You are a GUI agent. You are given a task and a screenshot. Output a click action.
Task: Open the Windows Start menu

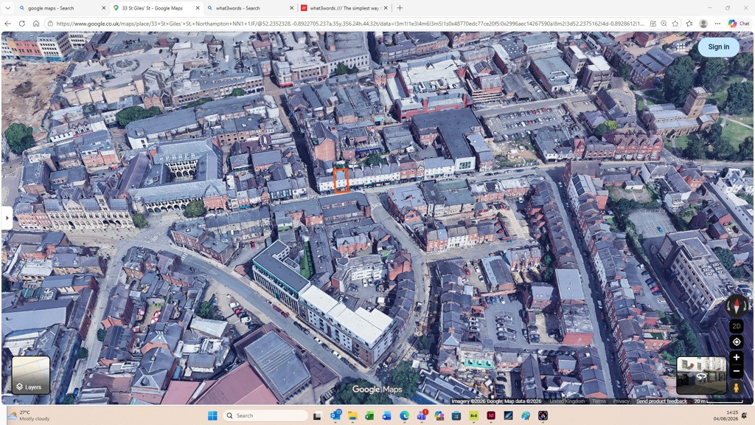click(212, 415)
